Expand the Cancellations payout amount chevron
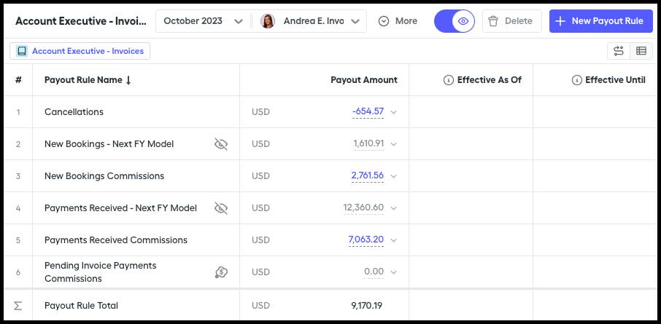The image size is (661, 324). pyautogui.click(x=394, y=112)
